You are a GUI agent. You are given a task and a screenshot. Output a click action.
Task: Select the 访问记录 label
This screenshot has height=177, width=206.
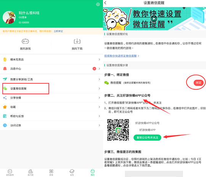pos(16,125)
